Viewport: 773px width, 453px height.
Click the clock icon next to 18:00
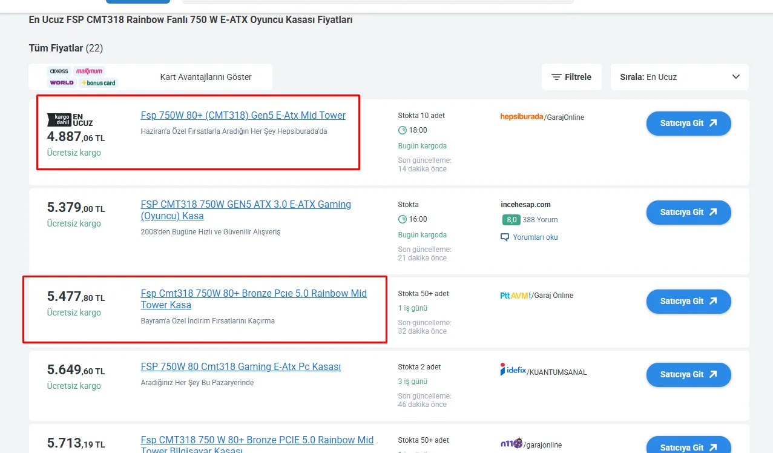(403, 130)
